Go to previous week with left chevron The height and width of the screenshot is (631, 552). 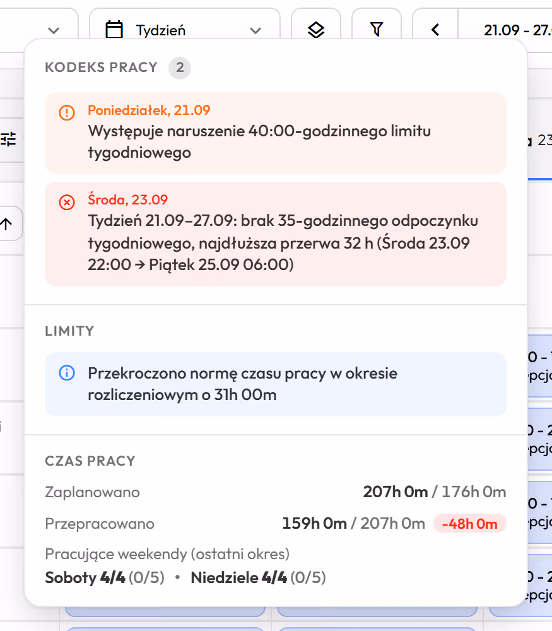pos(435,30)
